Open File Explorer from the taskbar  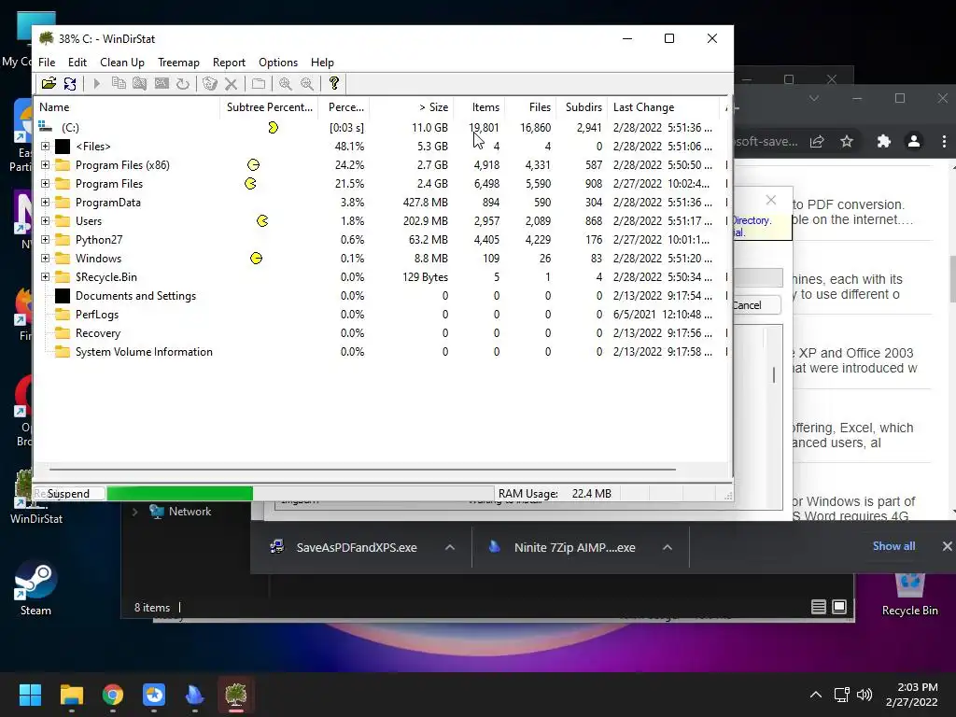coord(71,695)
